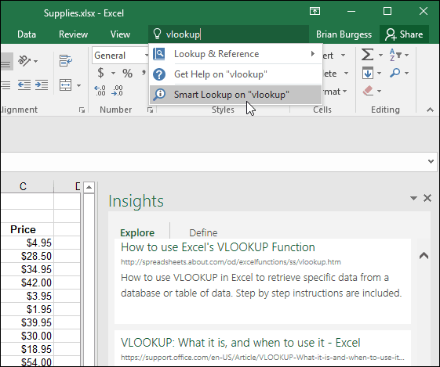Open the Number format dialog launcher

tap(150, 110)
